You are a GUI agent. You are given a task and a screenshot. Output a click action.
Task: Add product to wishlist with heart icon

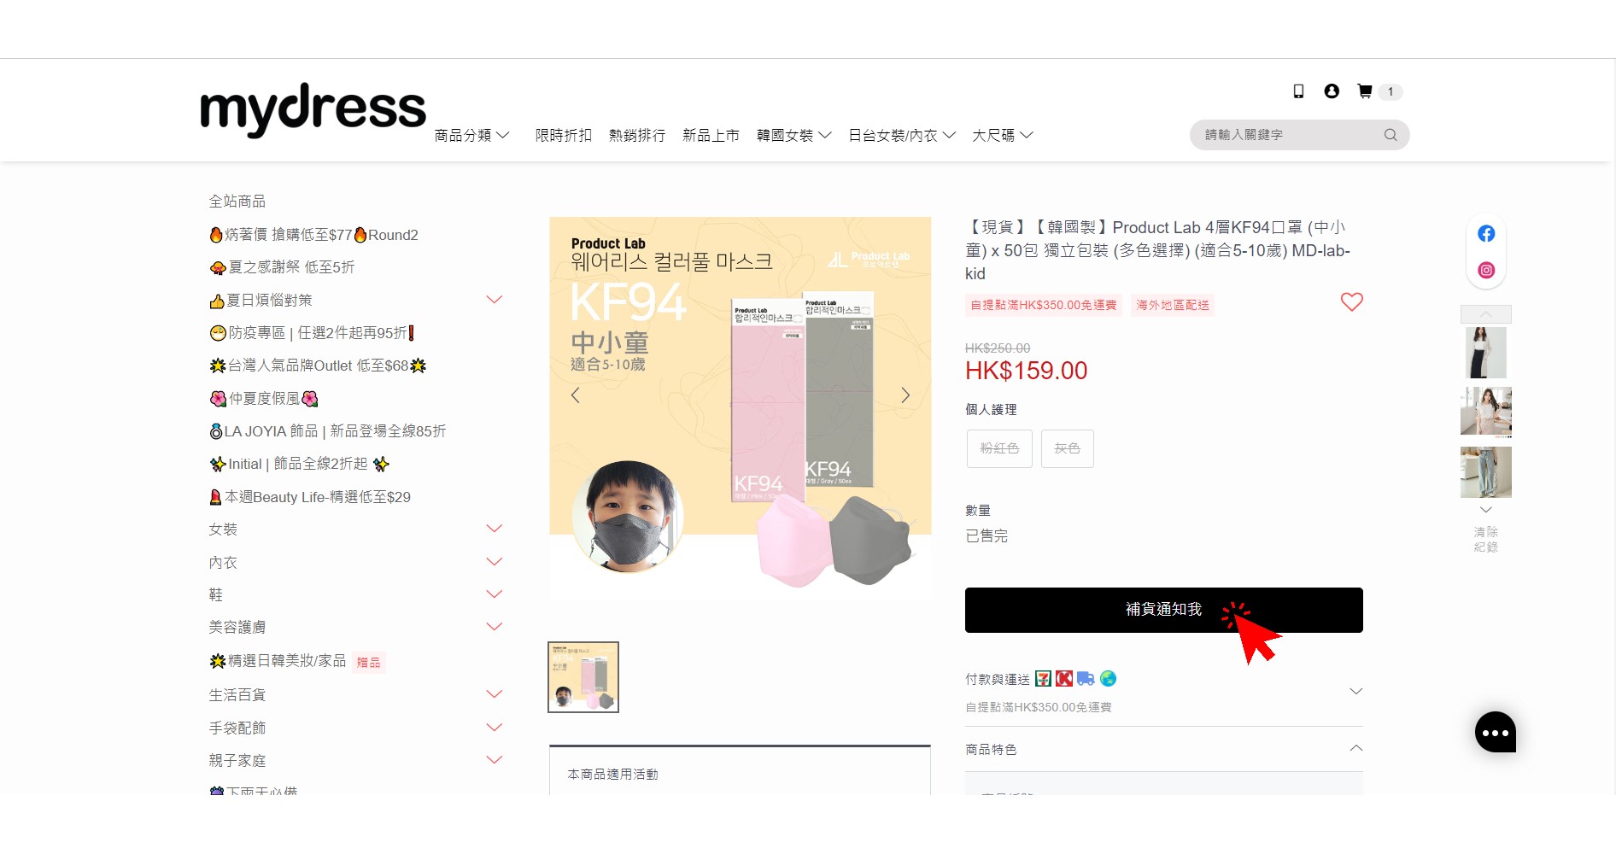(1351, 301)
